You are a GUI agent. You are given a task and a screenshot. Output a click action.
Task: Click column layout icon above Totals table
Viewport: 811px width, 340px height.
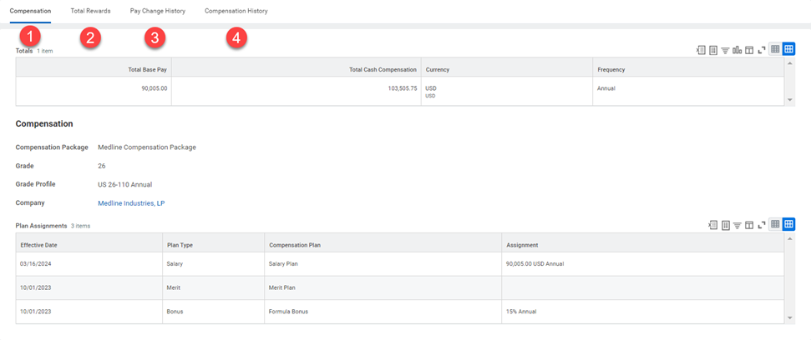point(749,50)
